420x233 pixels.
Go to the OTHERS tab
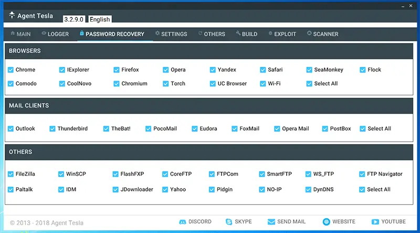coord(212,34)
